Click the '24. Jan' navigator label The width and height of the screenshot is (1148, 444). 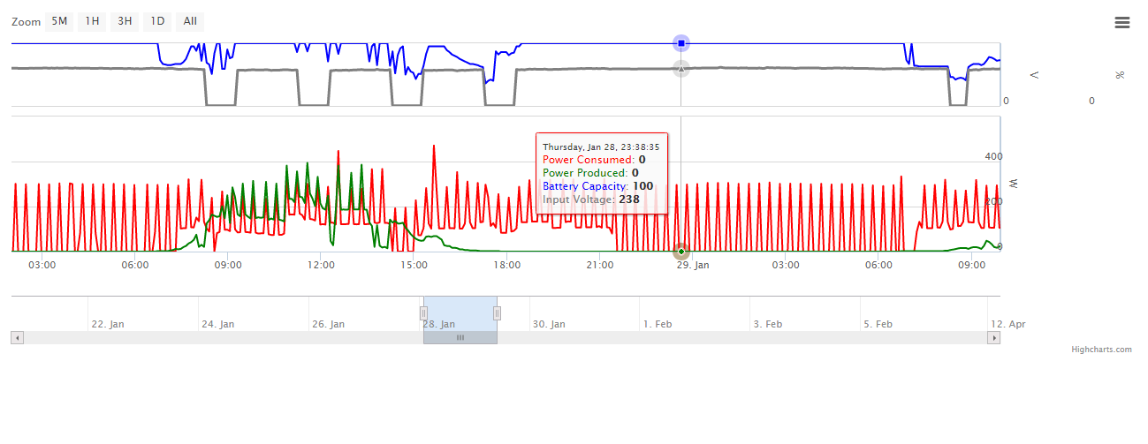tap(218, 324)
